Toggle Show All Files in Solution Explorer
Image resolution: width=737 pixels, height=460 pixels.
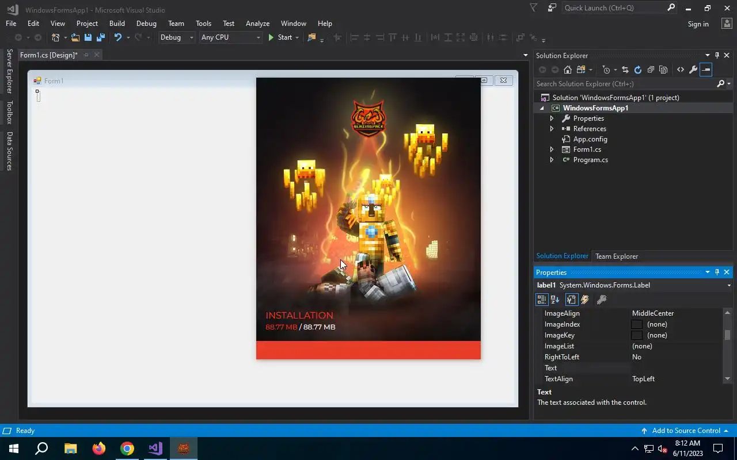[x=663, y=70]
